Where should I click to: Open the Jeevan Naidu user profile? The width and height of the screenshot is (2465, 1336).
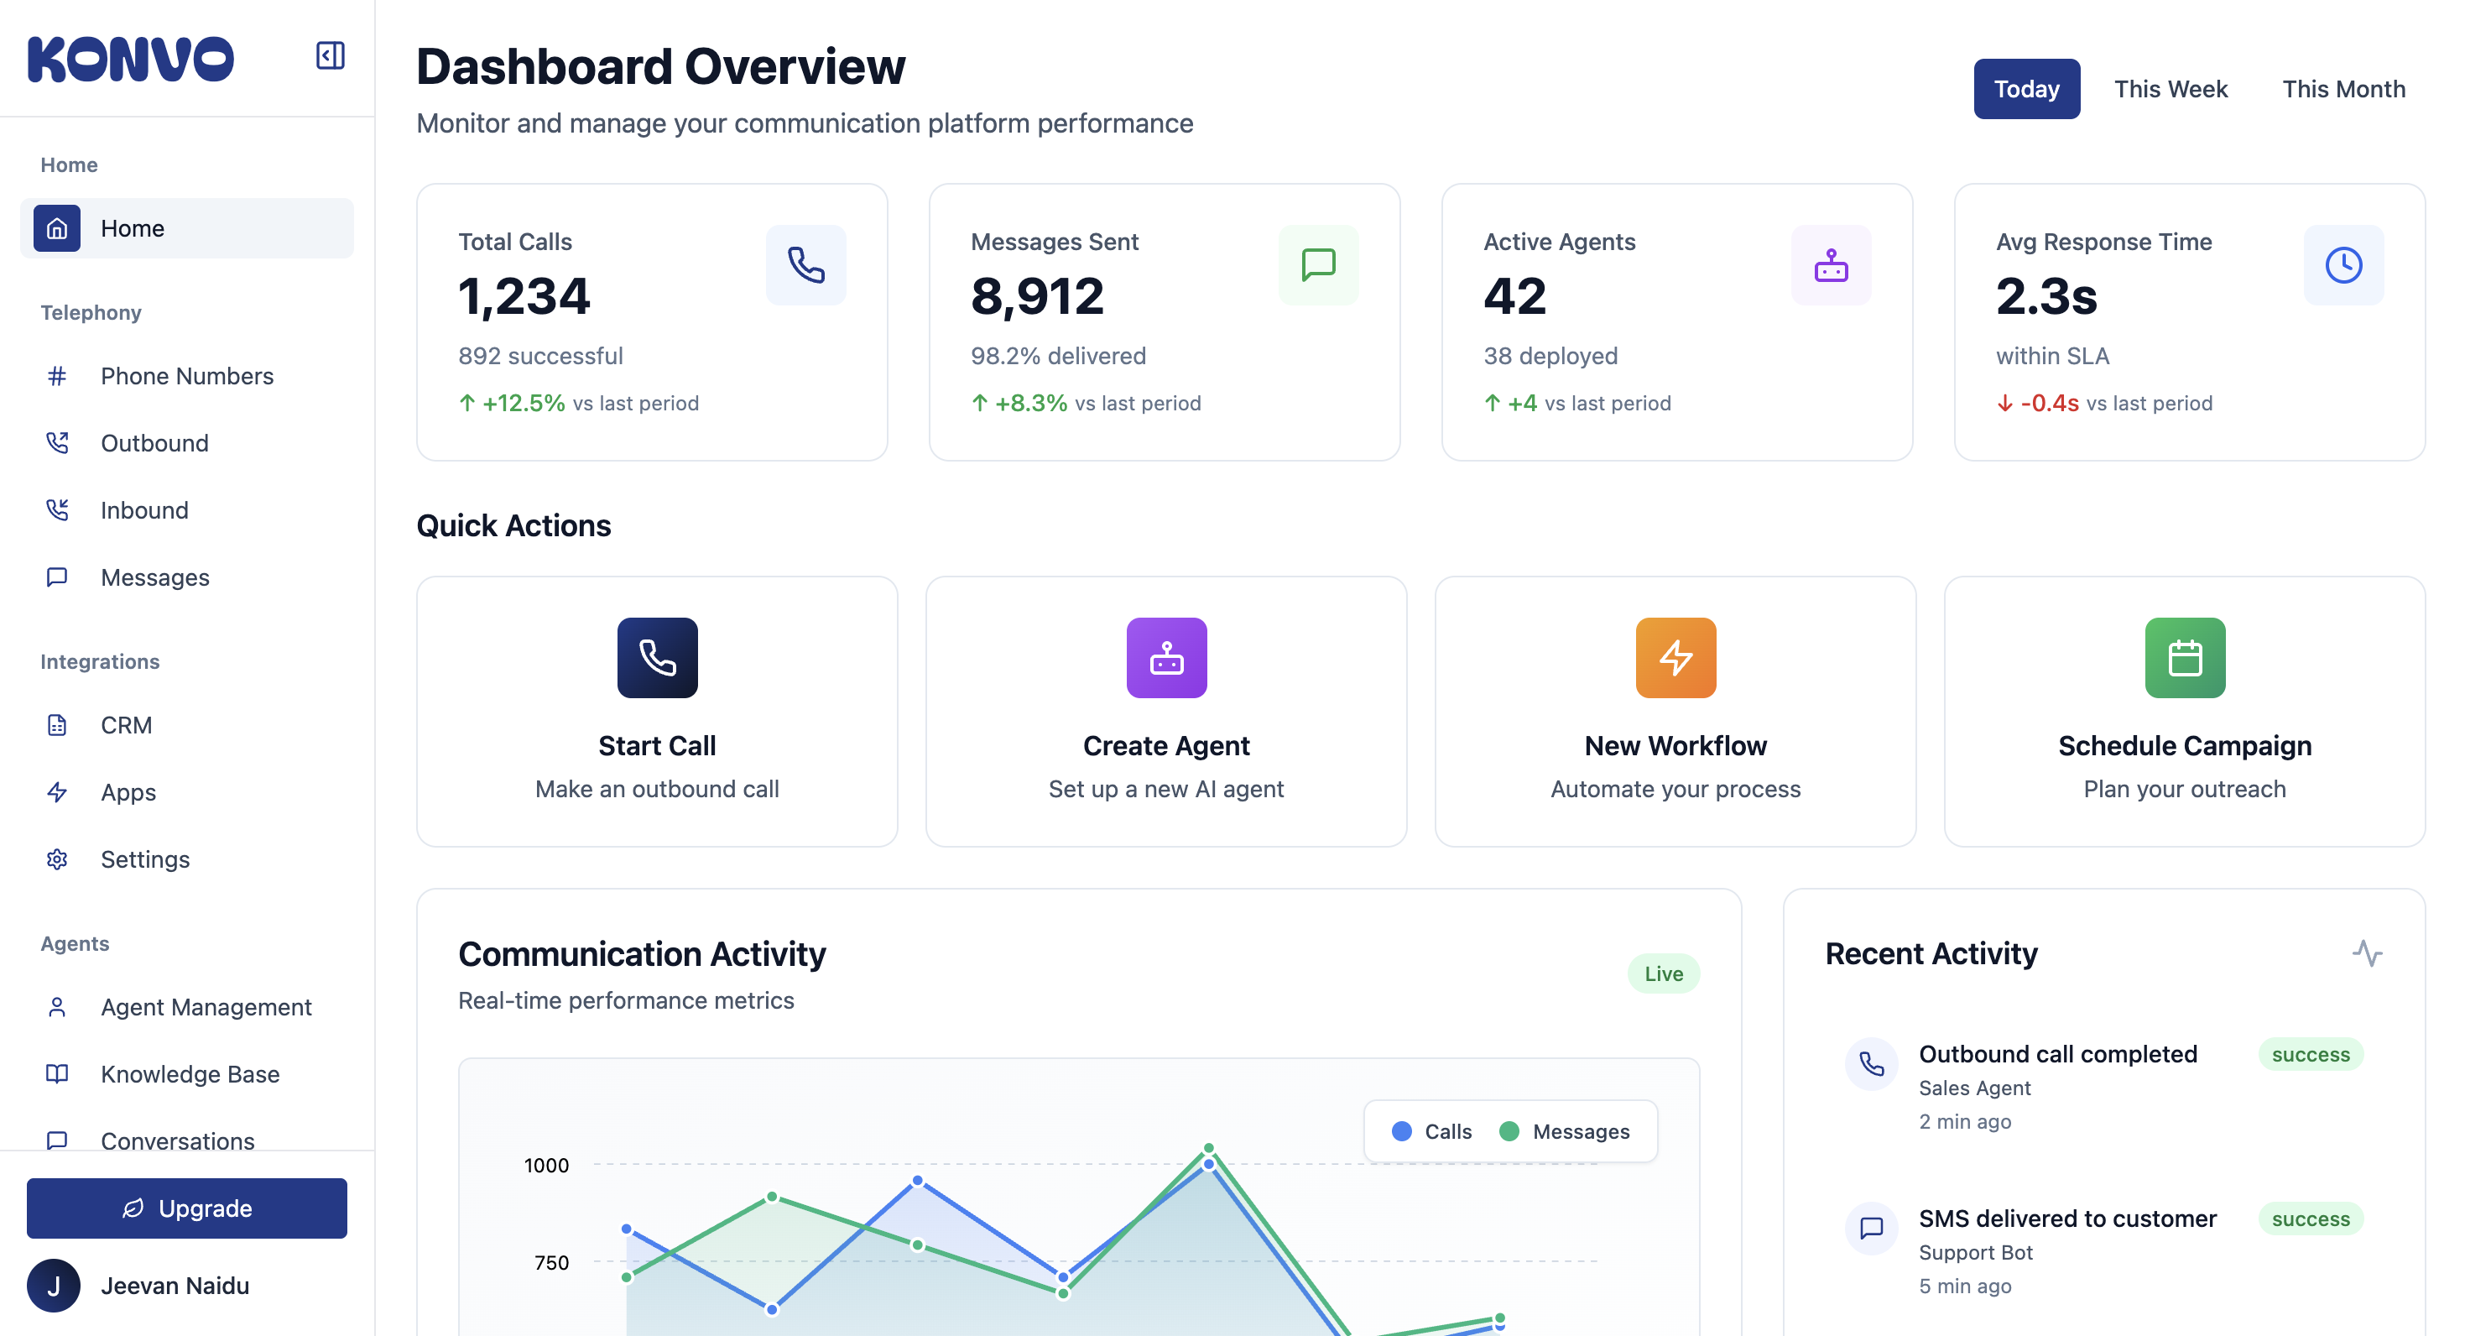pos(175,1286)
